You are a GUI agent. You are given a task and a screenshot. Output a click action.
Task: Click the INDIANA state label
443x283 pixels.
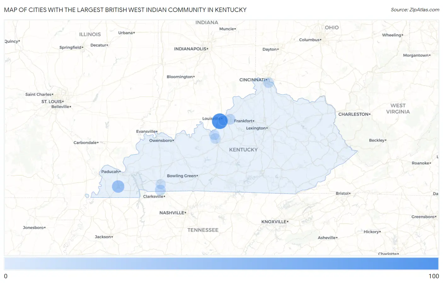[x=207, y=22]
